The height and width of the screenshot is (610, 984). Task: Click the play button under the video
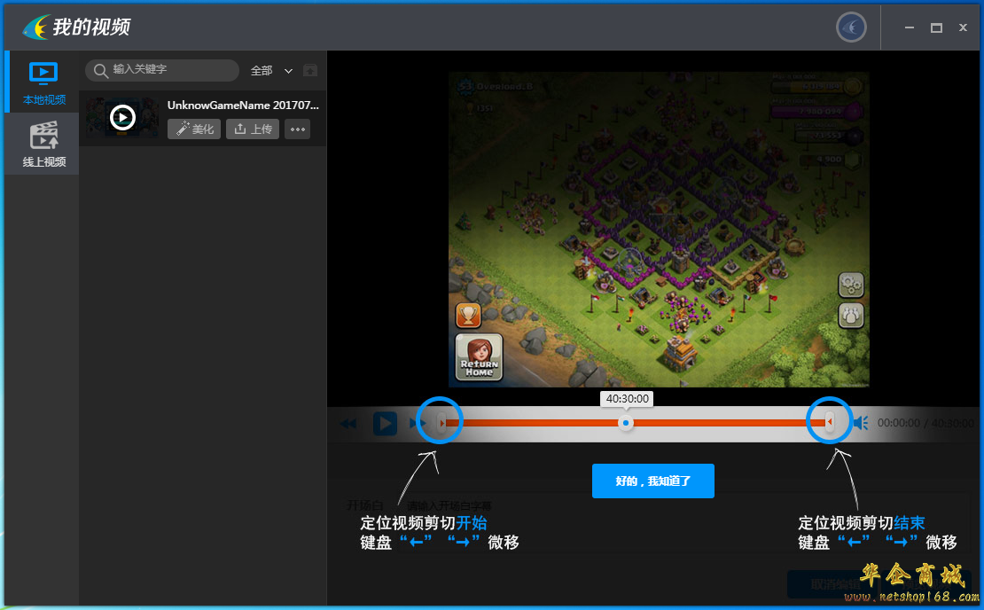[x=385, y=424]
